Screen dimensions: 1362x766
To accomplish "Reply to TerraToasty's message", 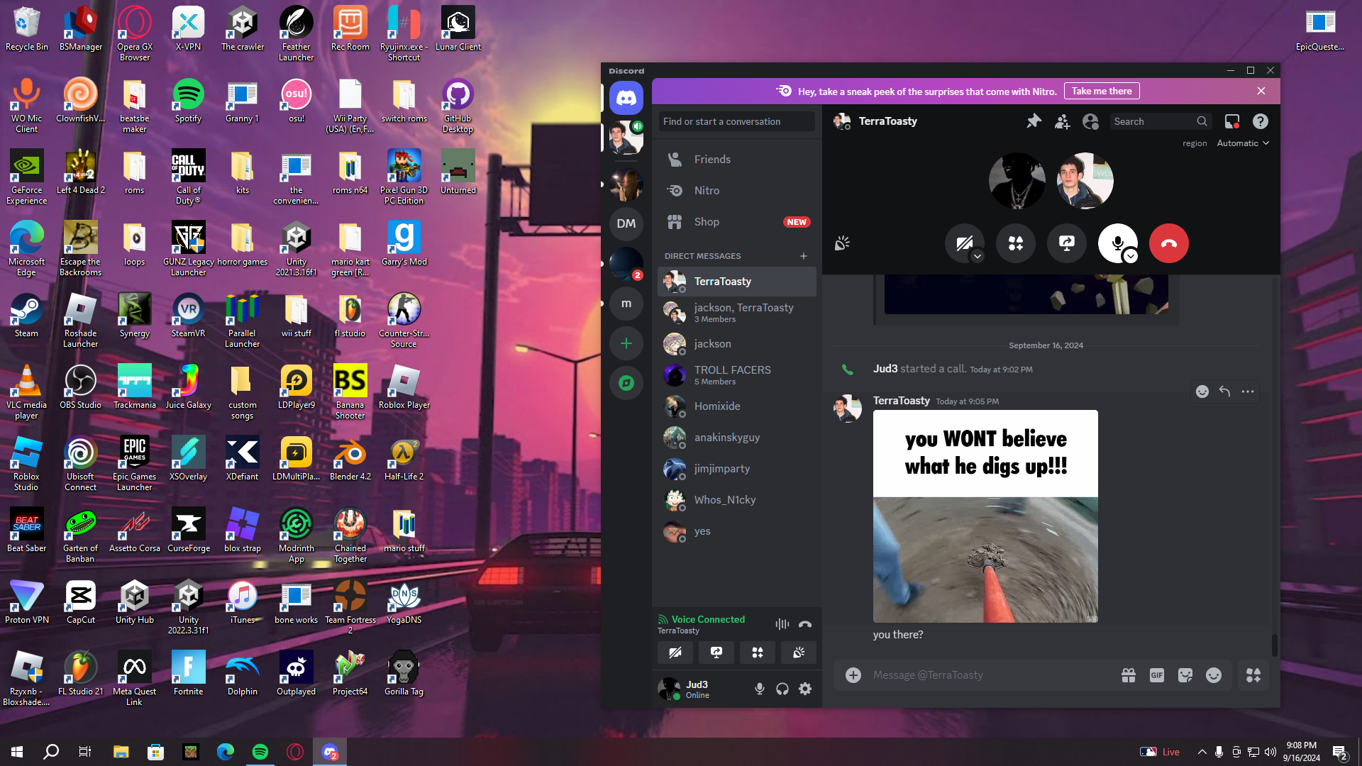I will (1225, 392).
